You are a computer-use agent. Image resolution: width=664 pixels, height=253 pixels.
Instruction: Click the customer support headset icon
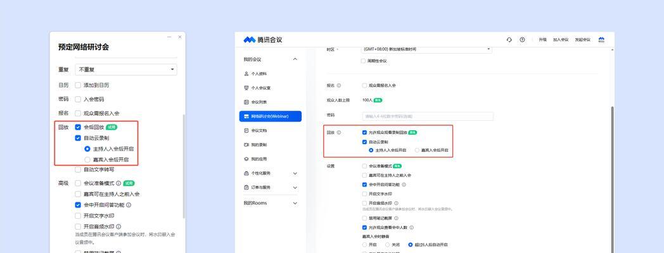point(509,39)
